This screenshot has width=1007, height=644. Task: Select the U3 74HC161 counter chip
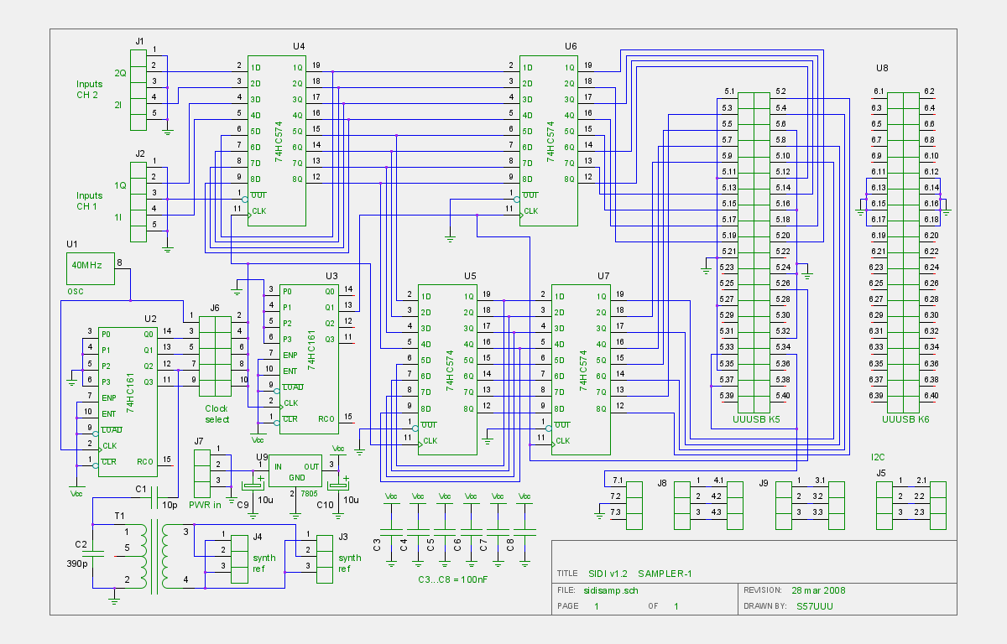[308, 356]
